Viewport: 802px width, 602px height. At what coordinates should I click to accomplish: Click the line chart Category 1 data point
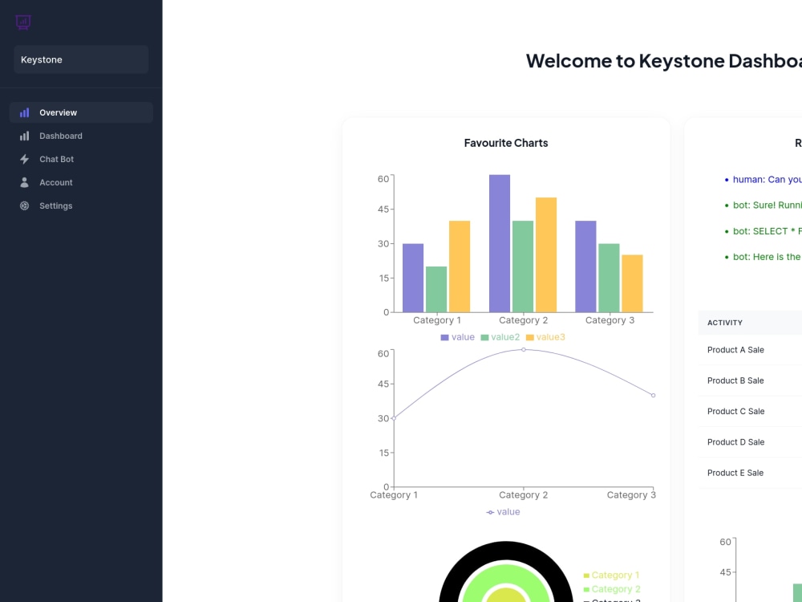(394, 418)
